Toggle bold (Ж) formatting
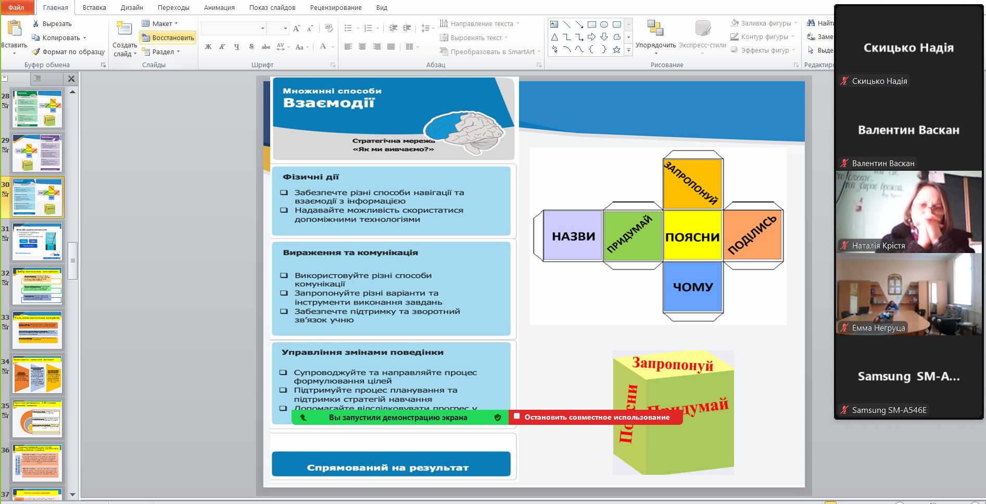986x504 pixels. [208, 47]
